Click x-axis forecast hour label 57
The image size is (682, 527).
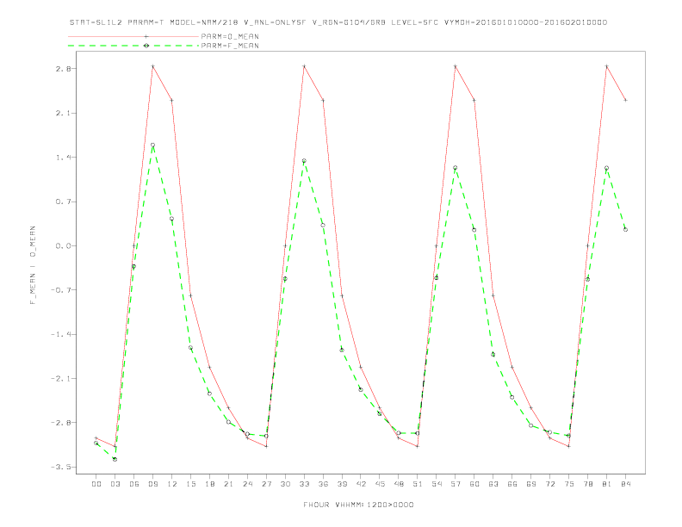point(456,484)
